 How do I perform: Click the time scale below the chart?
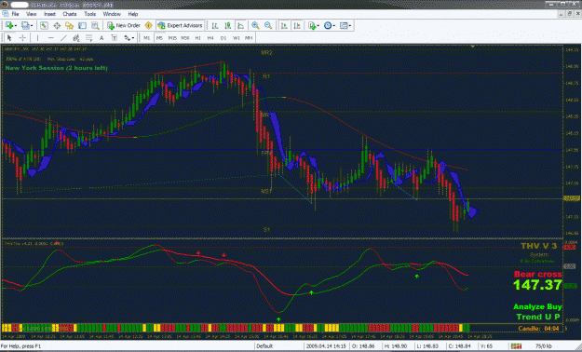282,336
